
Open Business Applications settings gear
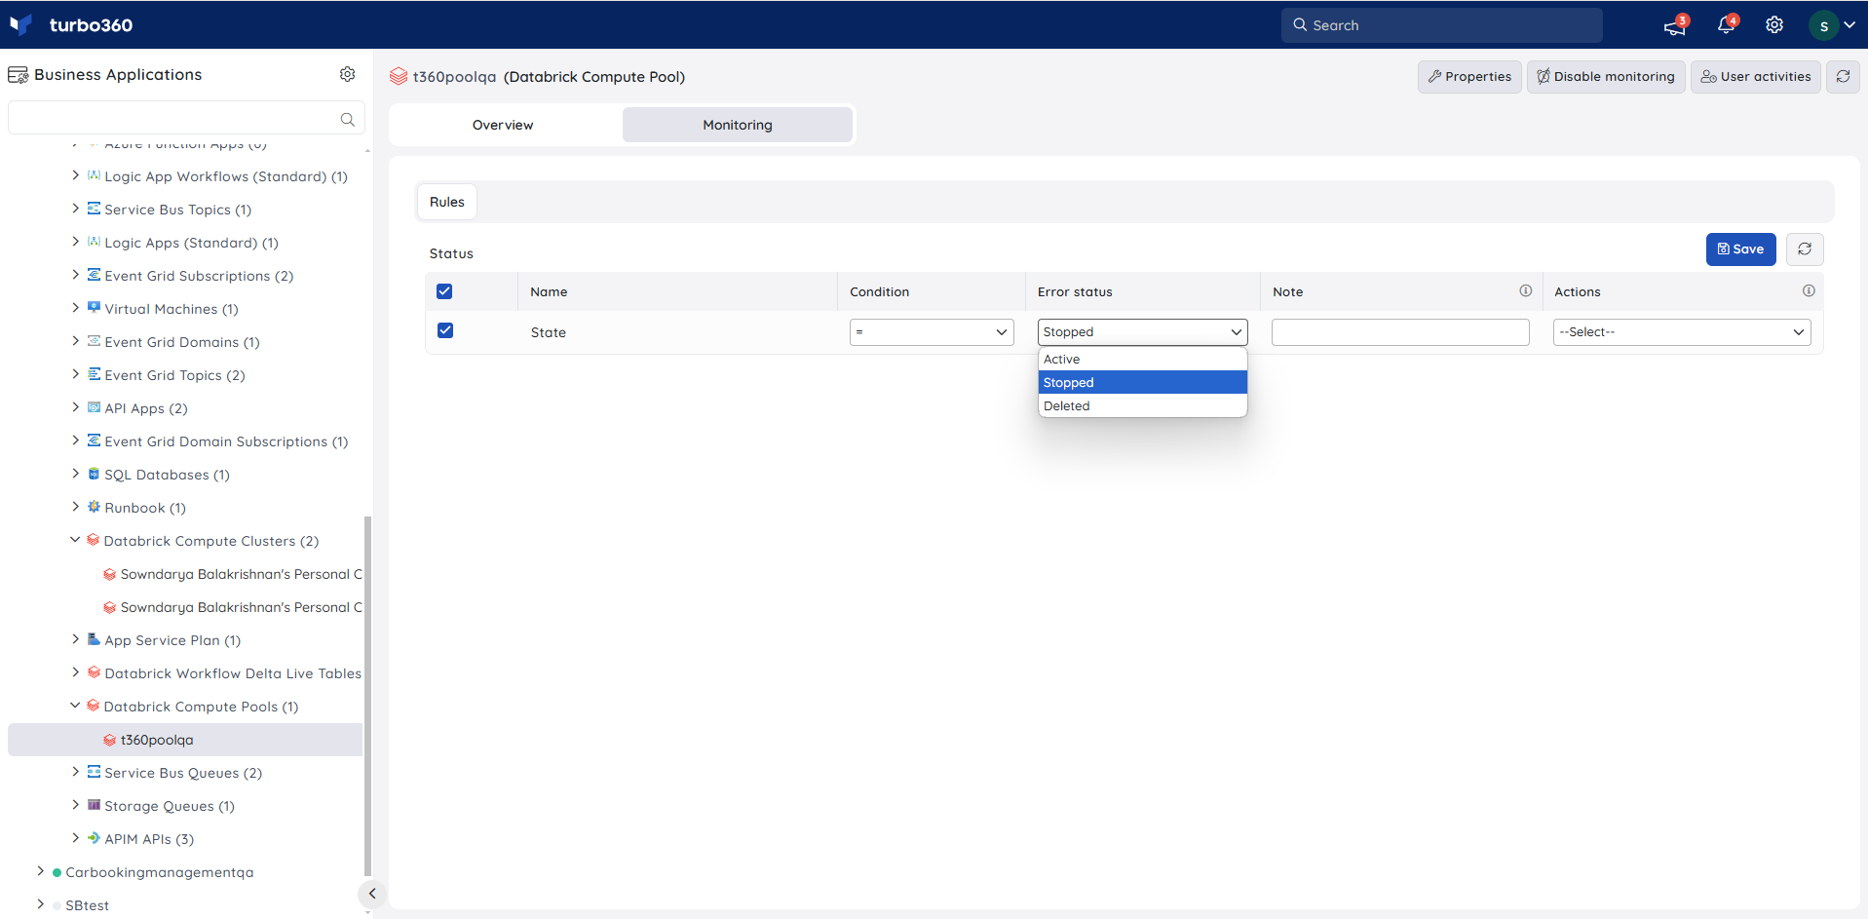[x=347, y=74]
